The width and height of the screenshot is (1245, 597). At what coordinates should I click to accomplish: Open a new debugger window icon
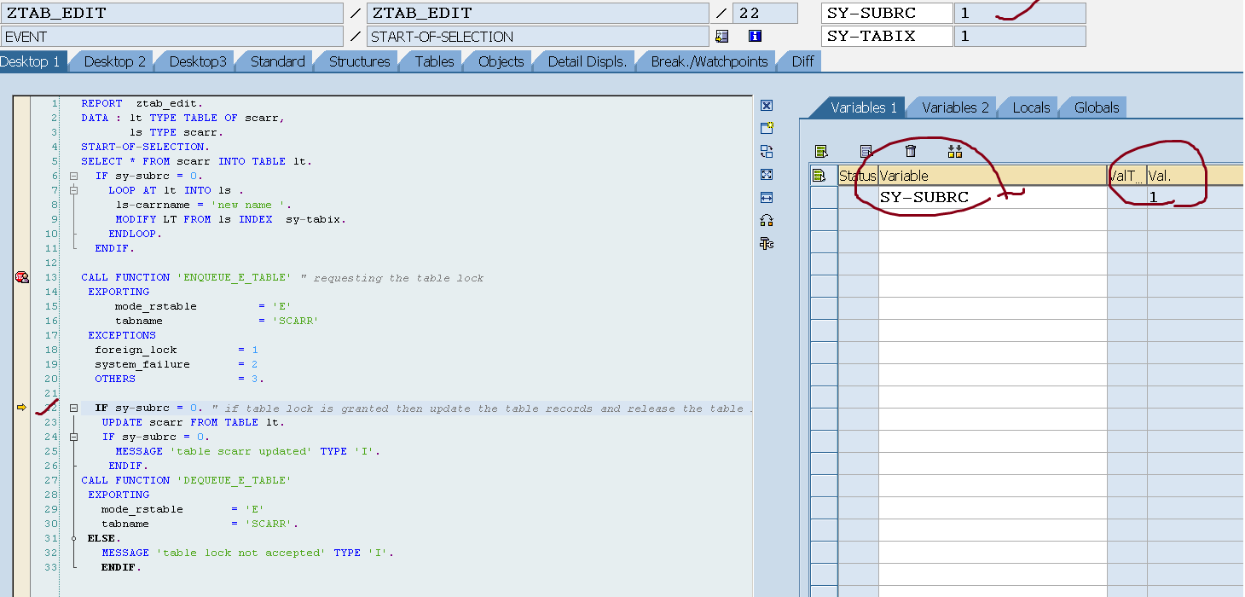[766, 126]
